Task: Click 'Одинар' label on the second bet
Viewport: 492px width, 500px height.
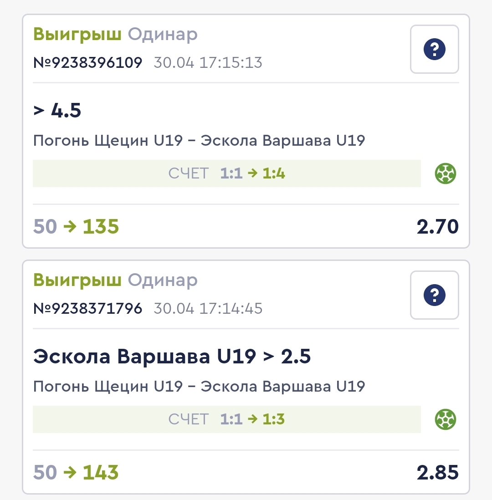Action: coord(163,281)
